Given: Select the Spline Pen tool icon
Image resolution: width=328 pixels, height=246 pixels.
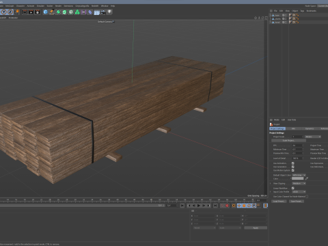Looking at the screenshot, I should coord(52,12).
